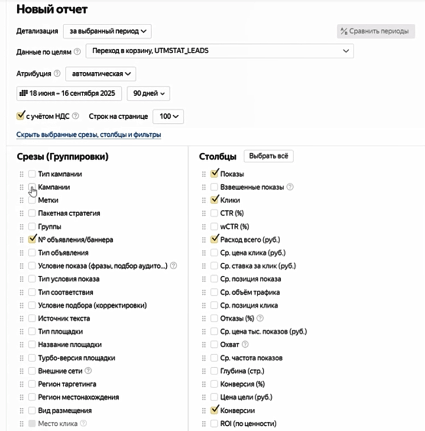
Task: Open the Детализация period dropdown
Action: (x=107, y=31)
